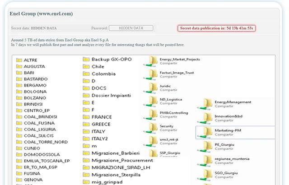Click the Juridic shared folder icon
This screenshot has height=185, width=289.
pyautogui.click(x=151, y=88)
